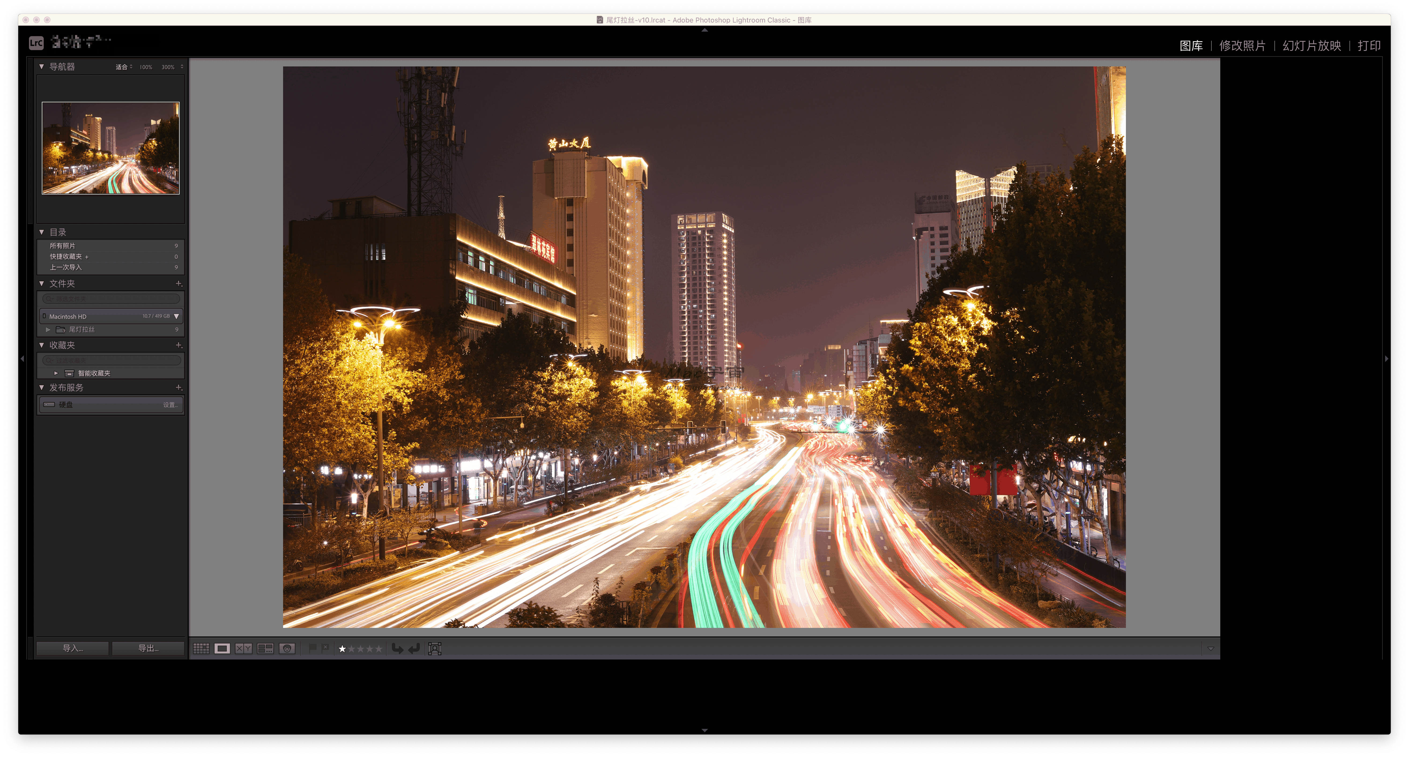
Task: Flag photo as rejected
Action: click(325, 648)
